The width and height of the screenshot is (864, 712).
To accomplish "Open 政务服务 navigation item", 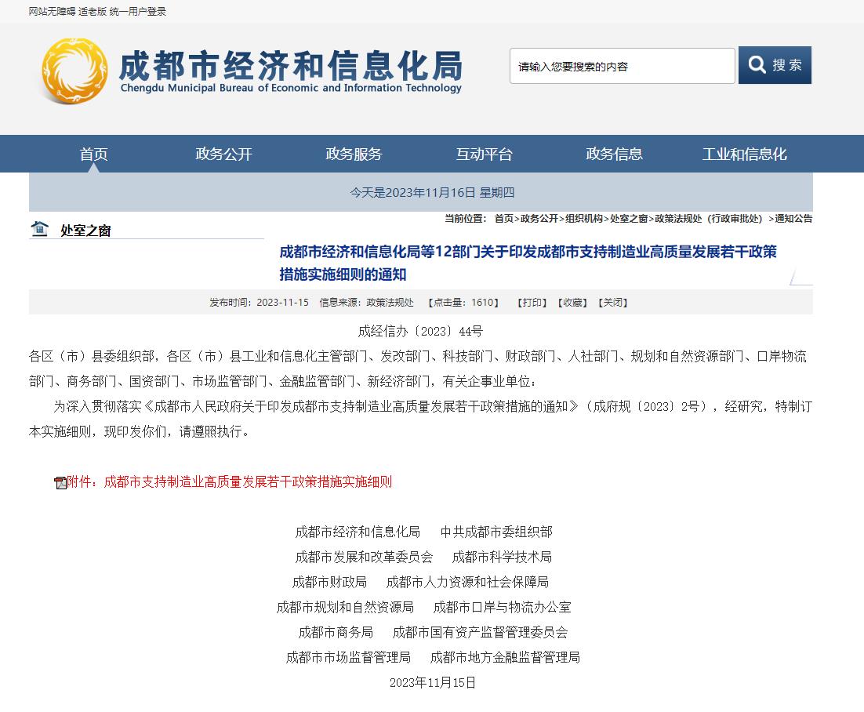I will pos(354,154).
